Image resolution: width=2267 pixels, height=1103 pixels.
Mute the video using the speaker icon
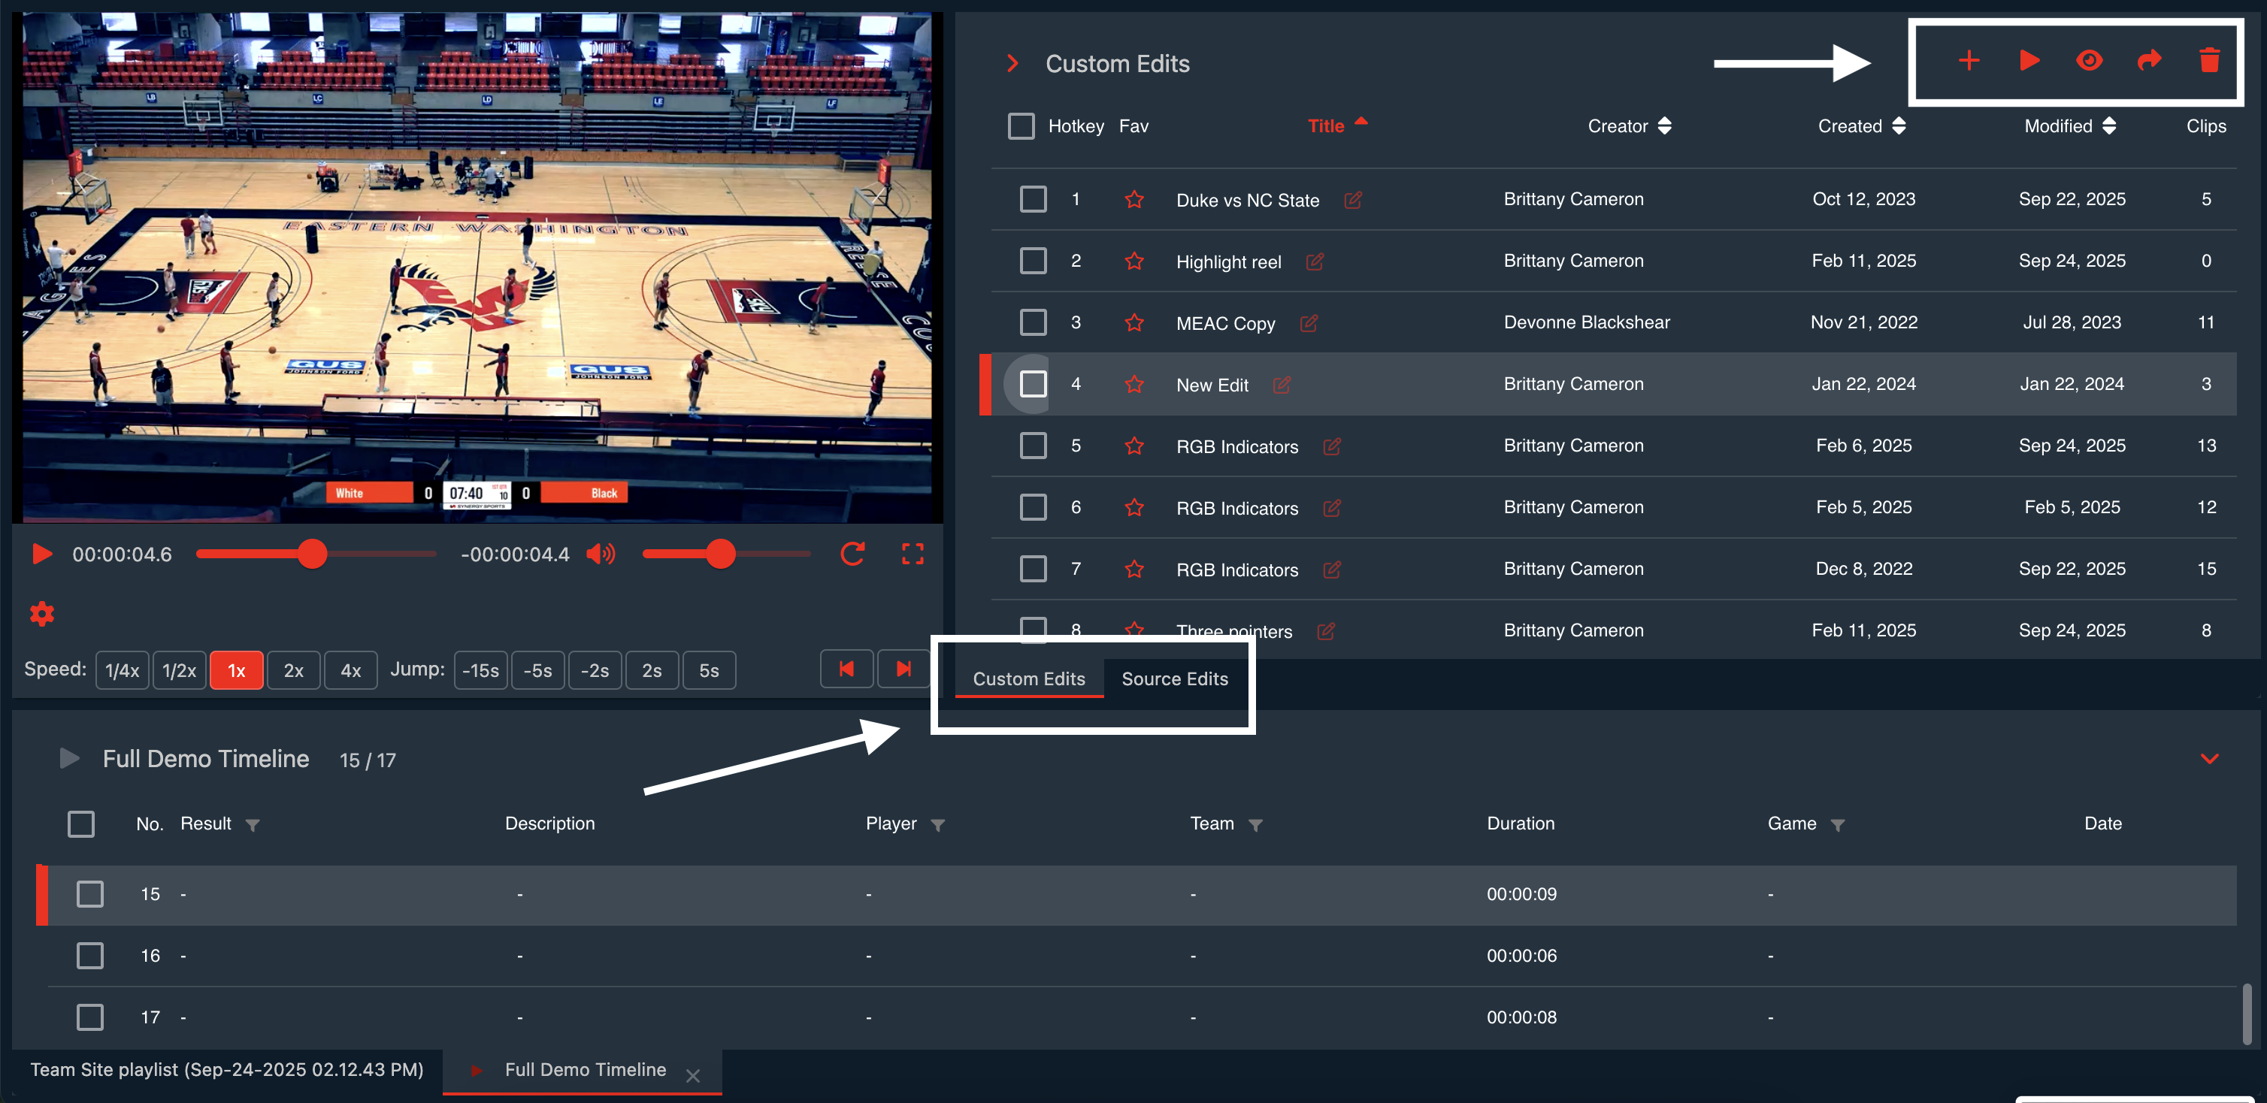[x=601, y=555]
